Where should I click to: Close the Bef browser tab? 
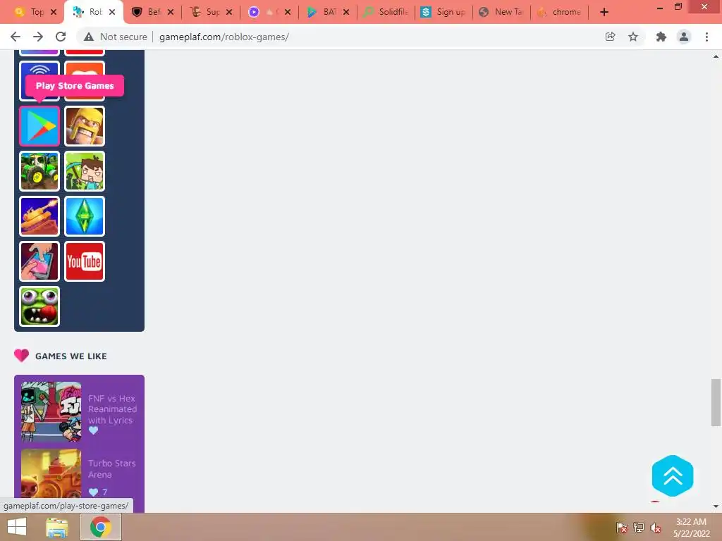[171, 12]
